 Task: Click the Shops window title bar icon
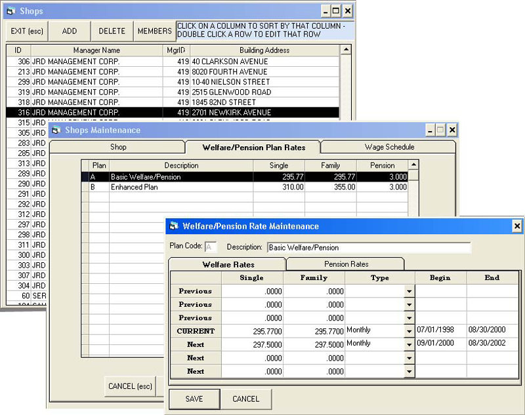[x=10, y=11]
